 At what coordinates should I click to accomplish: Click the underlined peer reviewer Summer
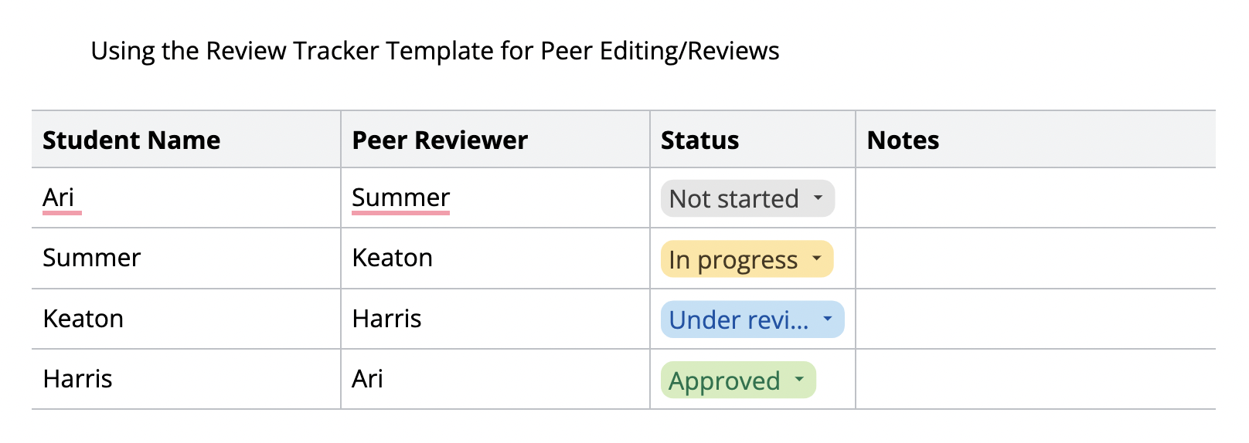400,198
